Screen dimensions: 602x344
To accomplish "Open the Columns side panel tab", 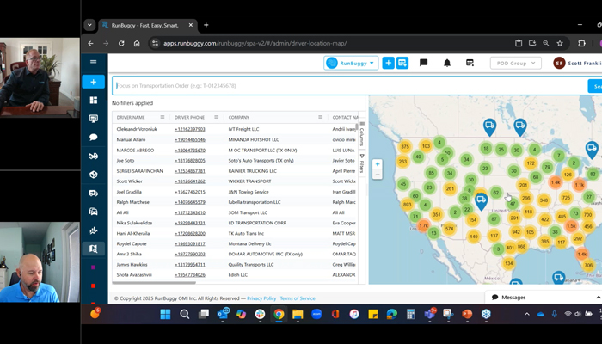I will 362,133.
